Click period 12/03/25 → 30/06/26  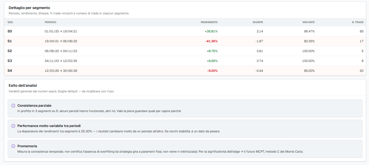click(x=61, y=71)
